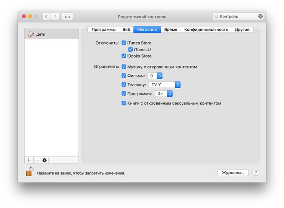The height and width of the screenshot is (208, 284).
Task: Switch to the Другие tab
Action: (242, 30)
